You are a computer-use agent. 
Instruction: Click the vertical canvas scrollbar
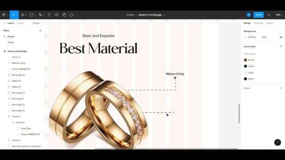[239, 114]
